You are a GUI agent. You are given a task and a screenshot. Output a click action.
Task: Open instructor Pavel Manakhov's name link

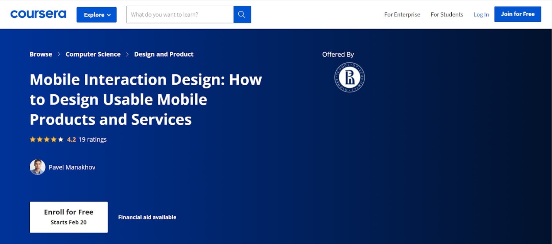tap(72, 167)
